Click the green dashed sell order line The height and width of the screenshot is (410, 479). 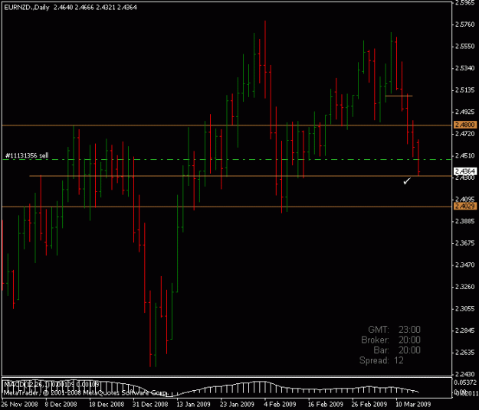point(227,159)
